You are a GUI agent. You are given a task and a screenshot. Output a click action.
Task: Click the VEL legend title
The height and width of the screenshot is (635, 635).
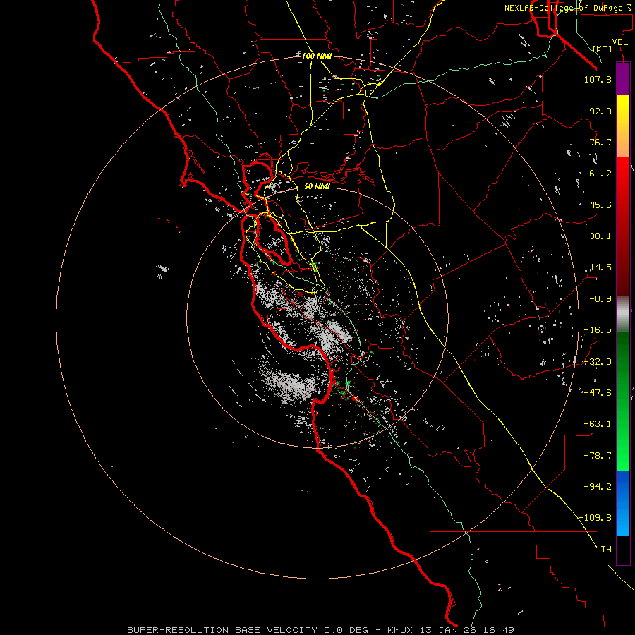(x=619, y=42)
